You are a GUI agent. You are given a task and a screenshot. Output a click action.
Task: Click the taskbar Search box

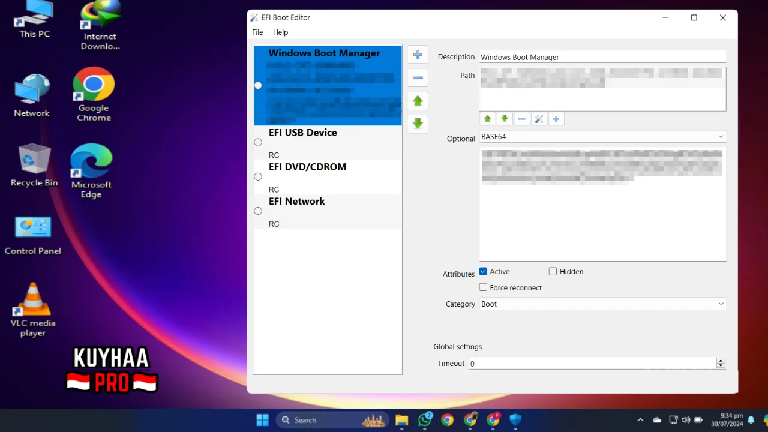(332, 420)
